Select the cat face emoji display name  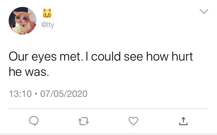pos(47,13)
